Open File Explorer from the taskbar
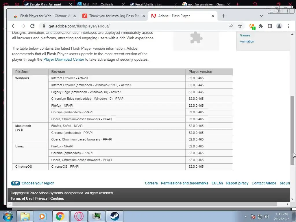This screenshot has height=222, width=296. (x=25, y=216)
